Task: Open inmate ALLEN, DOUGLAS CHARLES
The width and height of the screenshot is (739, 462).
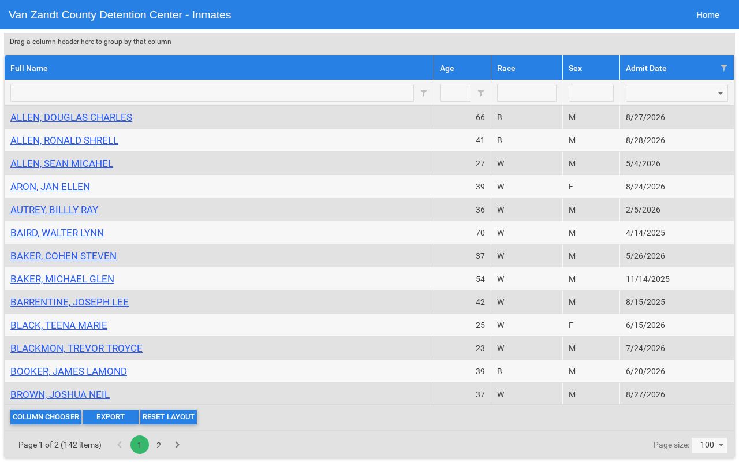Action: point(71,117)
